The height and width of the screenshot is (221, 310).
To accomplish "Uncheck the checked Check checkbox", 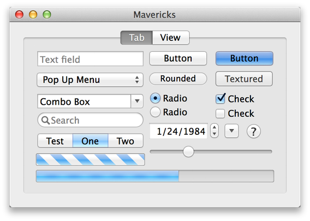I will [220, 99].
